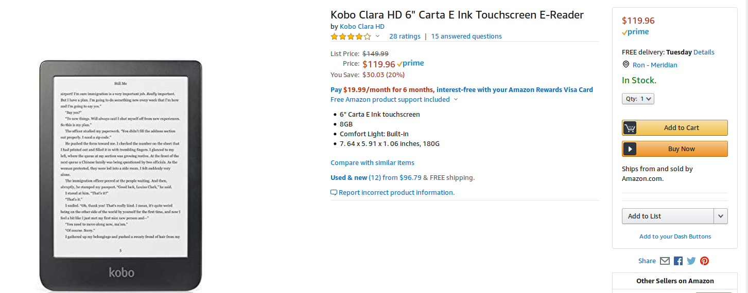Click Add to your Dash Buttons
Screen dimensions: 748x293
(x=675, y=236)
